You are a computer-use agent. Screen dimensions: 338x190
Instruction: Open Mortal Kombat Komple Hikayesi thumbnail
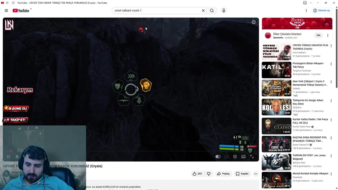[276, 180]
